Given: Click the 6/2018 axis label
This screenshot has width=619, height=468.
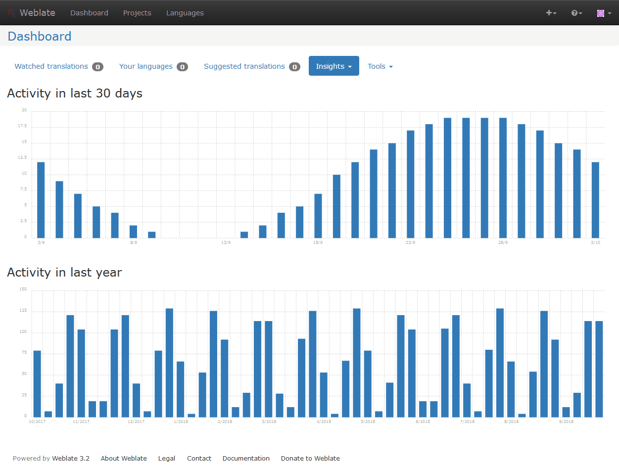Looking at the screenshot, I should [423, 421].
